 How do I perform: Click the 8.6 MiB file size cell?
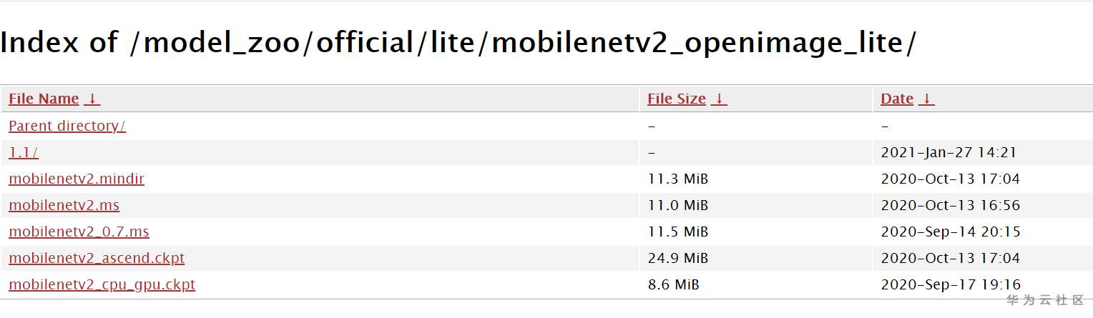(x=673, y=284)
